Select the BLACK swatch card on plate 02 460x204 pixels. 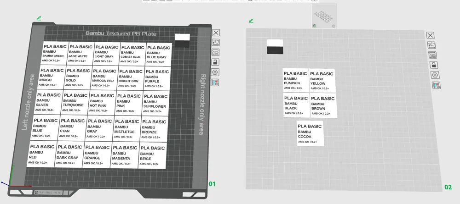[x=297, y=105]
